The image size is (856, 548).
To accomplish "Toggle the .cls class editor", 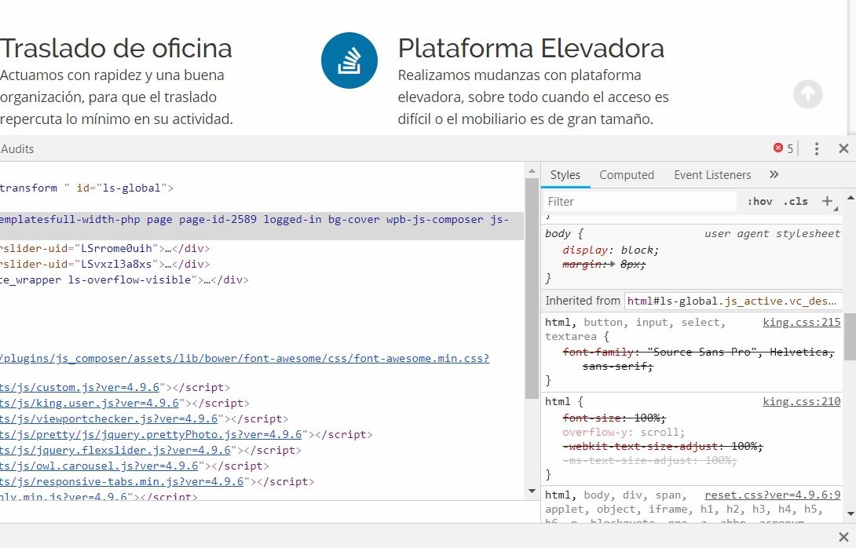I will click(x=796, y=202).
